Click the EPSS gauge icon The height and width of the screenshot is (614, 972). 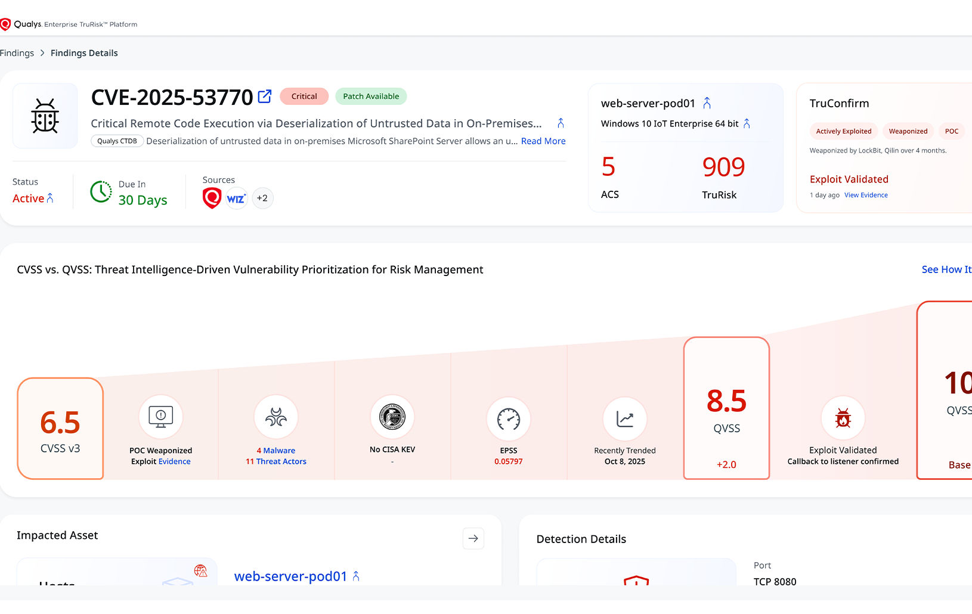[509, 419]
